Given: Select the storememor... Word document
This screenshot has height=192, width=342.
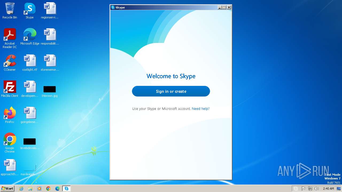Looking at the screenshot, I should [50, 63].
